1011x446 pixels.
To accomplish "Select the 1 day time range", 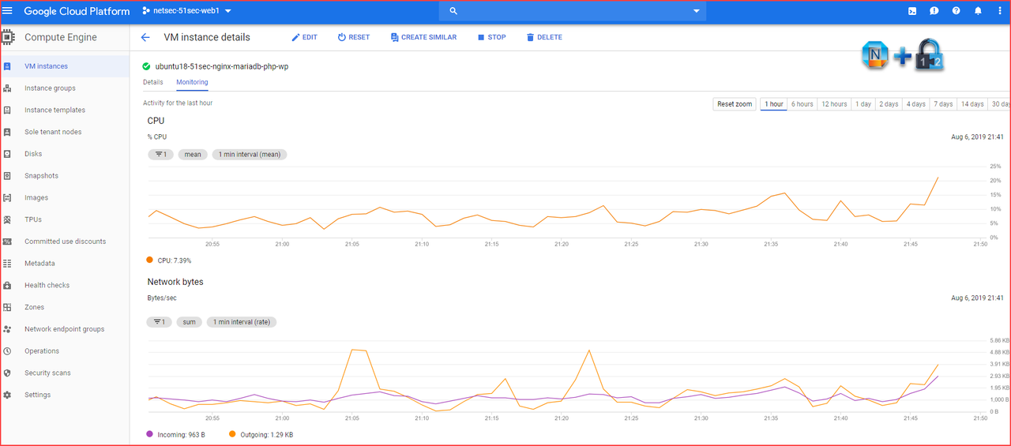I will (x=863, y=104).
